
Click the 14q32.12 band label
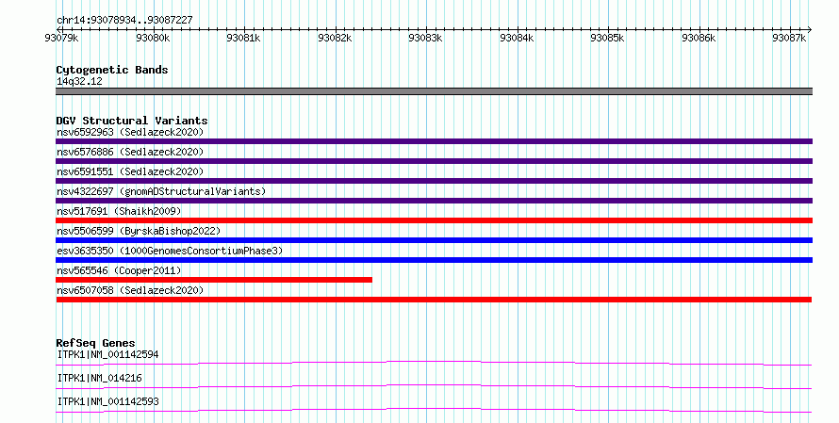pos(79,82)
